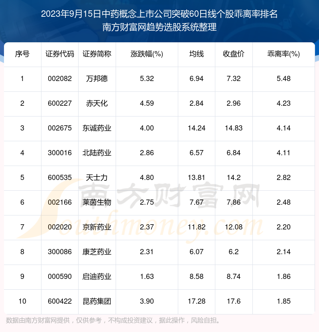
Task: Click 莱茵生物 deviation rate 2.48
Action: 284,202
